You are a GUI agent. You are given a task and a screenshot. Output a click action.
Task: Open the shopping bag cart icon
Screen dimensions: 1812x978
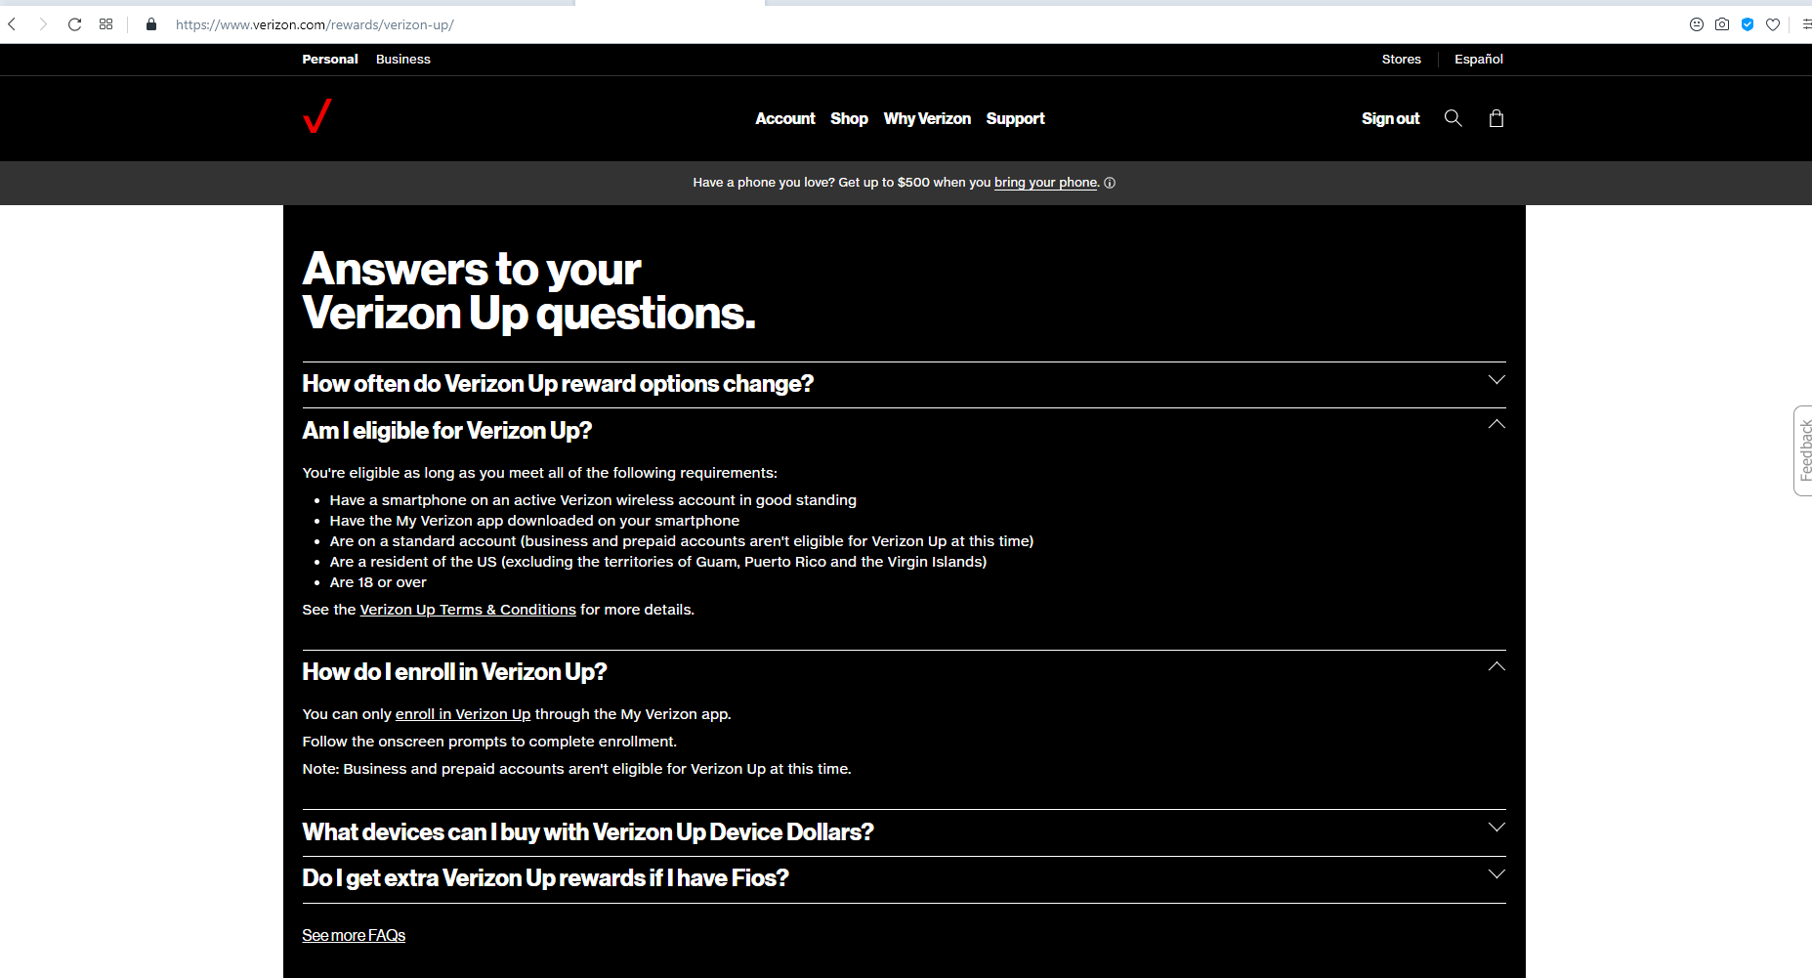click(1496, 118)
